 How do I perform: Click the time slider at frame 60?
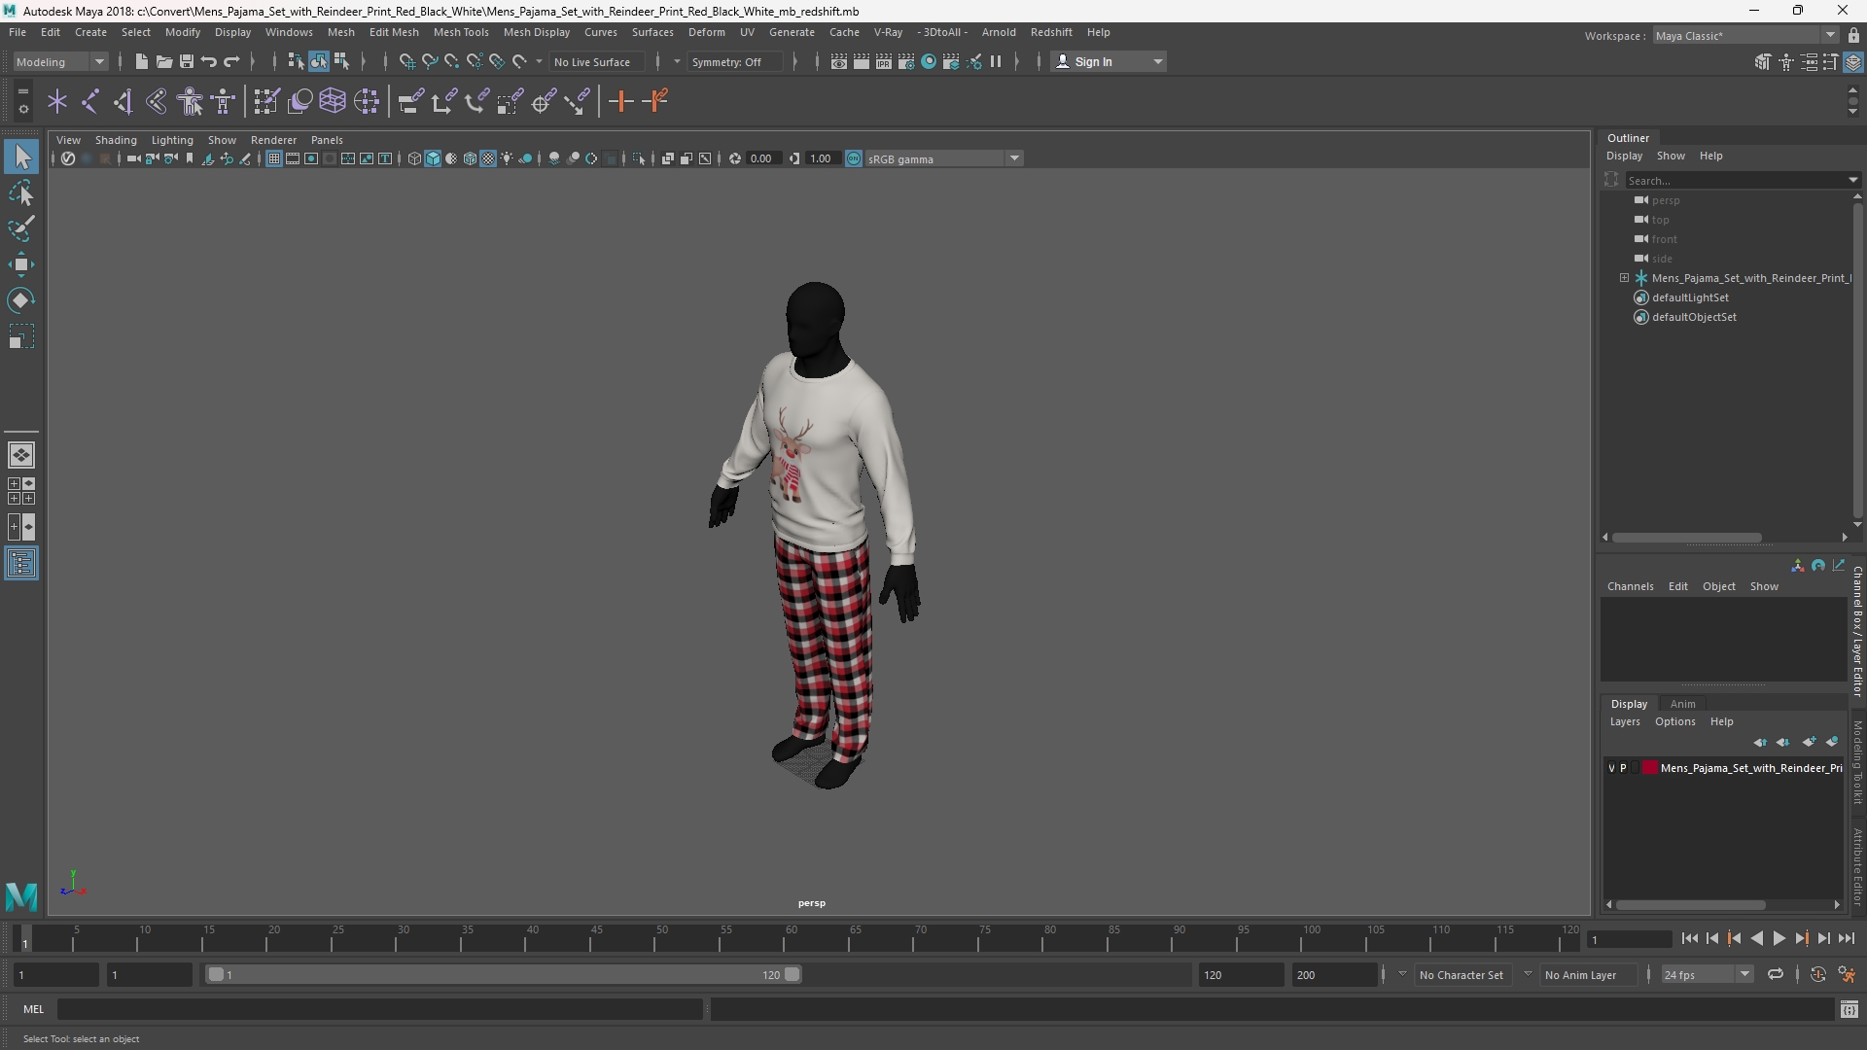[791, 939]
